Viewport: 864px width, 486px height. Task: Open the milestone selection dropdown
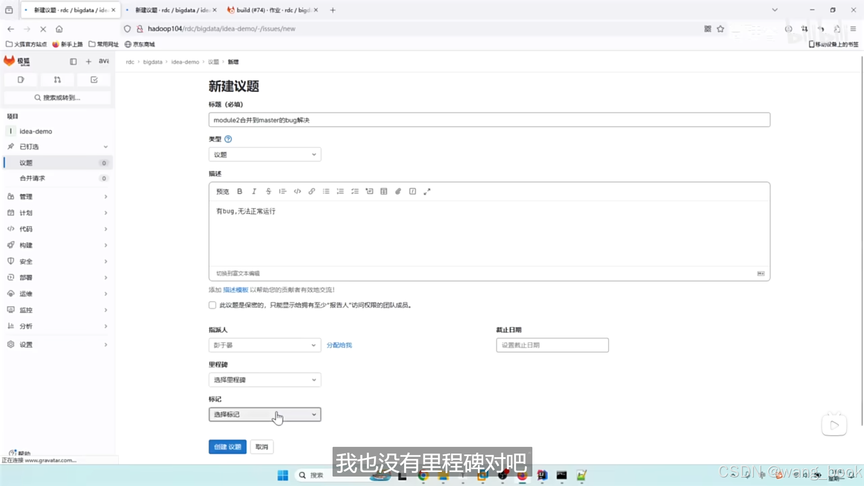(265, 380)
